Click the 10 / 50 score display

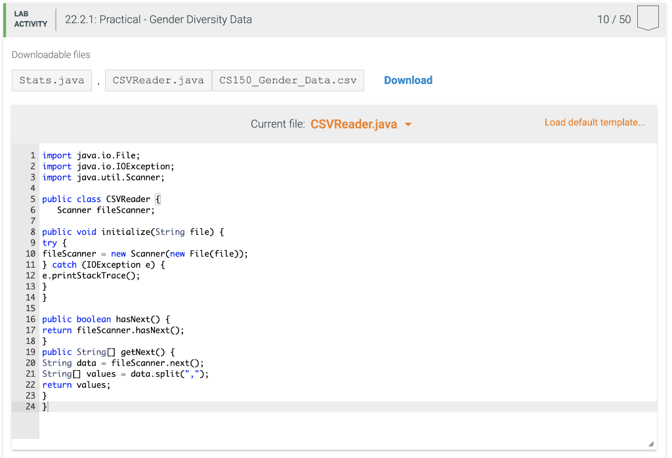pos(614,19)
